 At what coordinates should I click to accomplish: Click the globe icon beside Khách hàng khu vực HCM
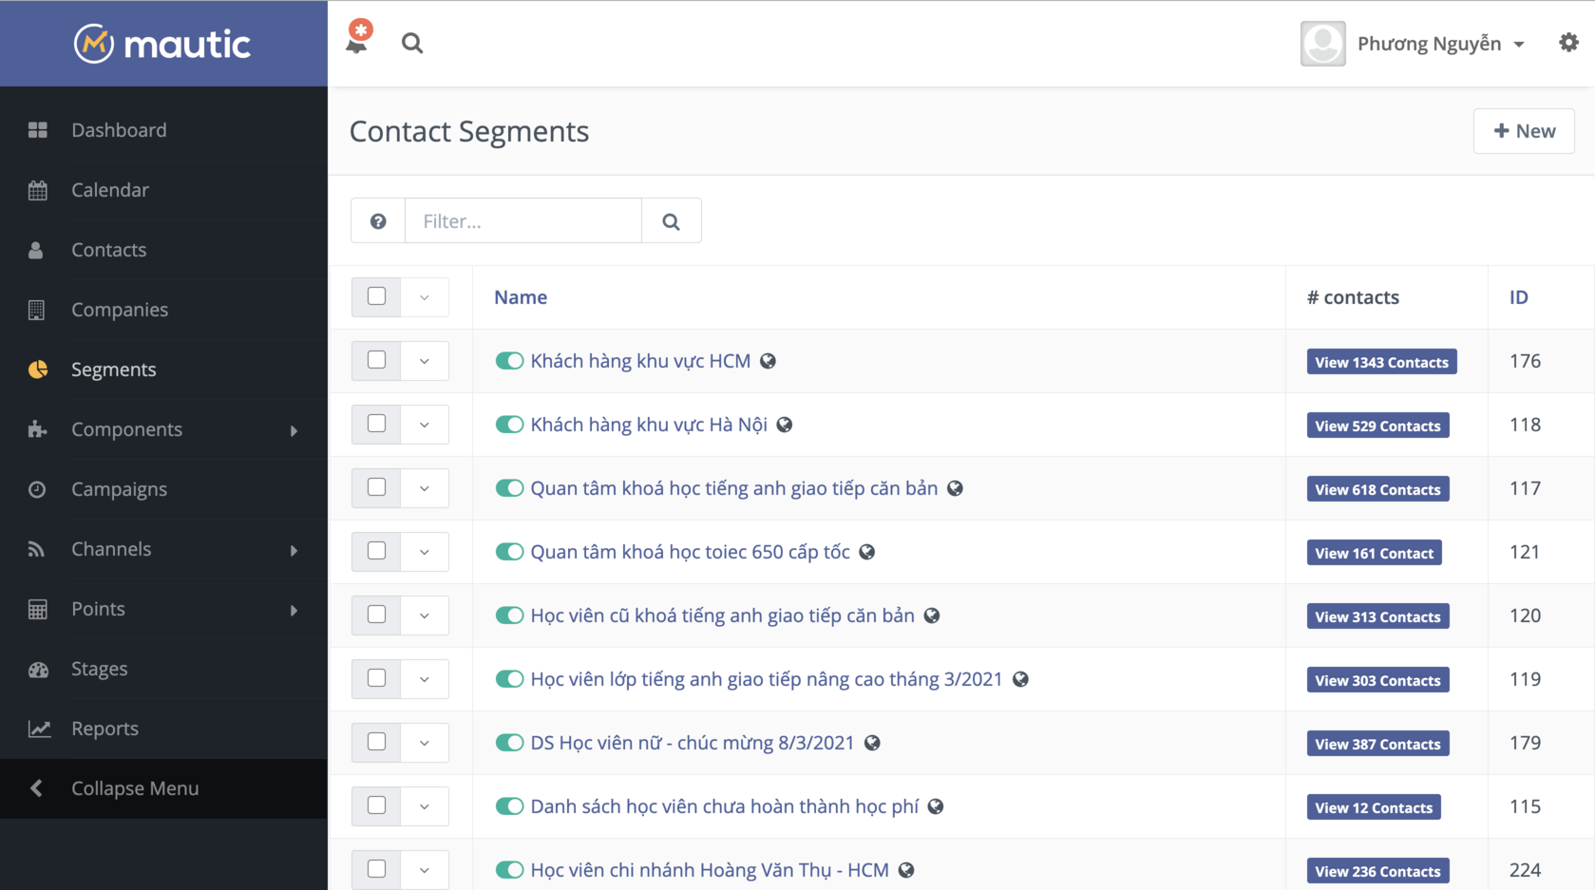click(x=769, y=361)
